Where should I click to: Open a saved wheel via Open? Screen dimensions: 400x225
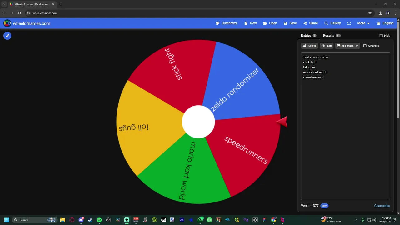(270, 23)
